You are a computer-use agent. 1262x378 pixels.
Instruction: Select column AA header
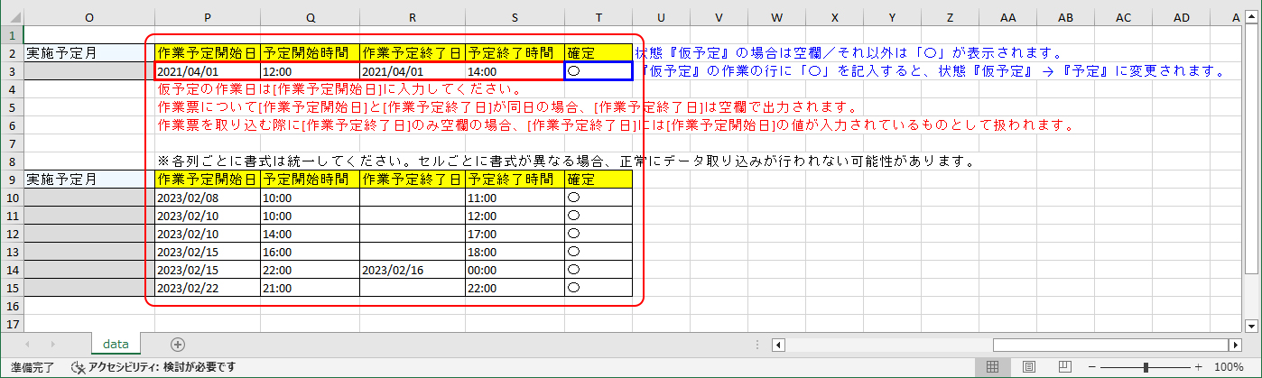click(x=1007, y=18)
